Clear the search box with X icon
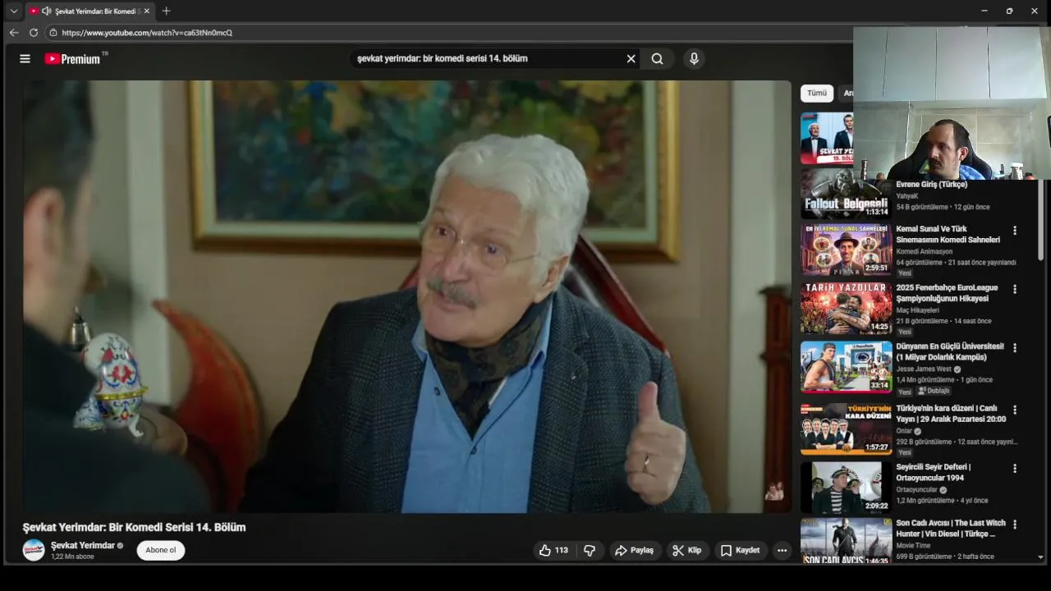 [x=631, y=58]
